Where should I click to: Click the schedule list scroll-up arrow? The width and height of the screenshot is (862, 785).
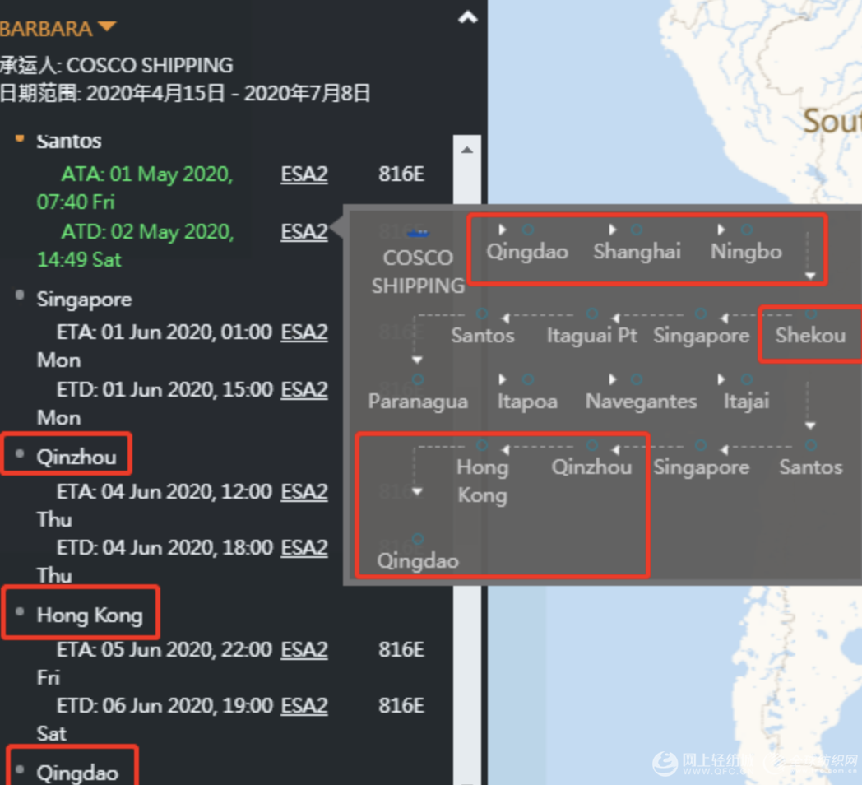tap(466, 151)
